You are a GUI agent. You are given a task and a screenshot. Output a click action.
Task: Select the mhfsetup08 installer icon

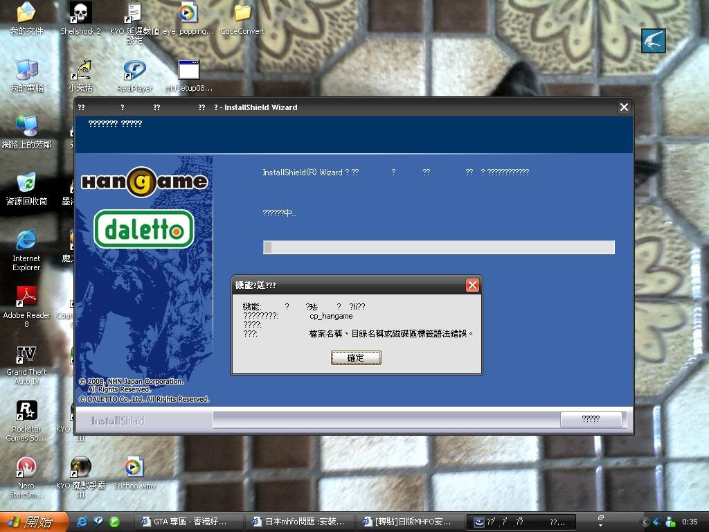(188, 75)
